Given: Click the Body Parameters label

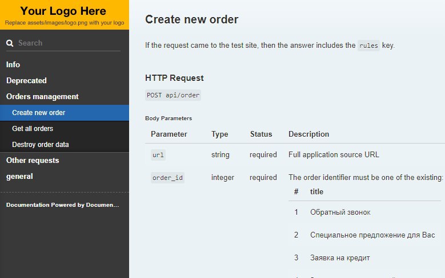Looking at the screenshot, I should click(x=169, y=118).
